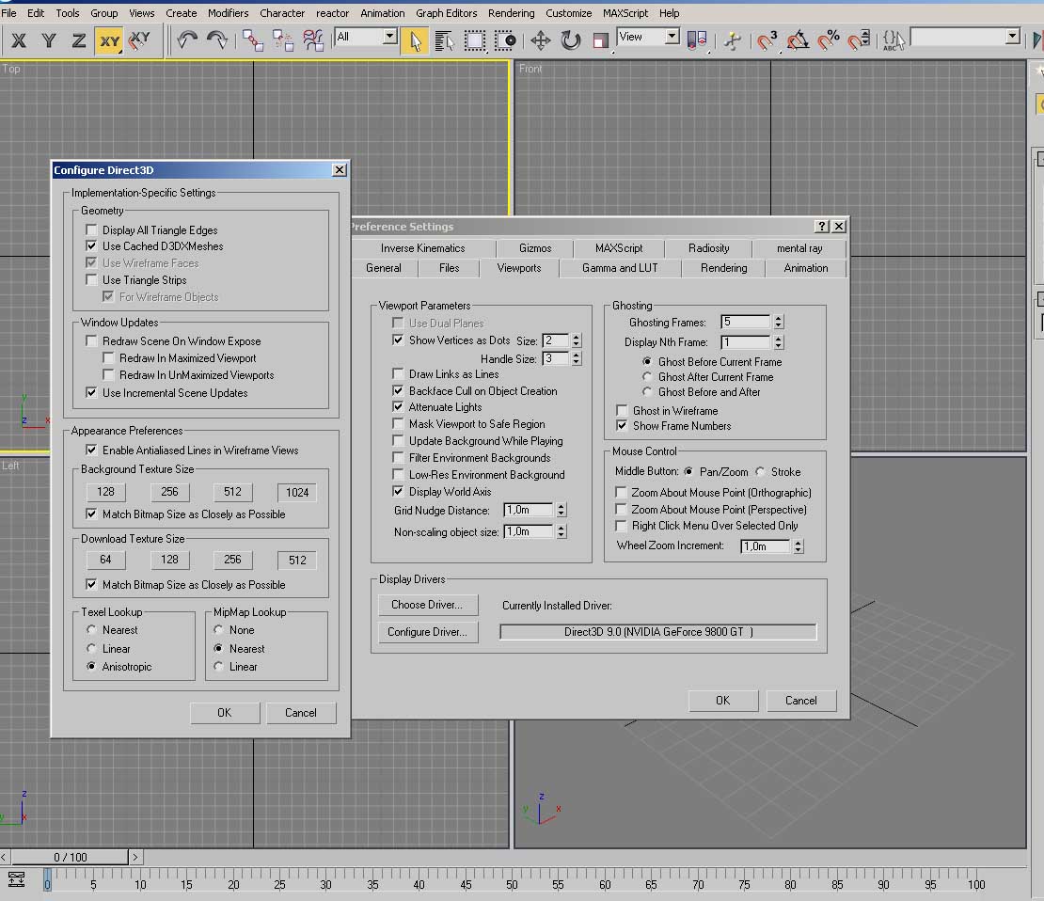Screen dimensions: 1044x901
Task: Toggle the Percent Snap magnet icon
Action: click(x=828, y=40)
